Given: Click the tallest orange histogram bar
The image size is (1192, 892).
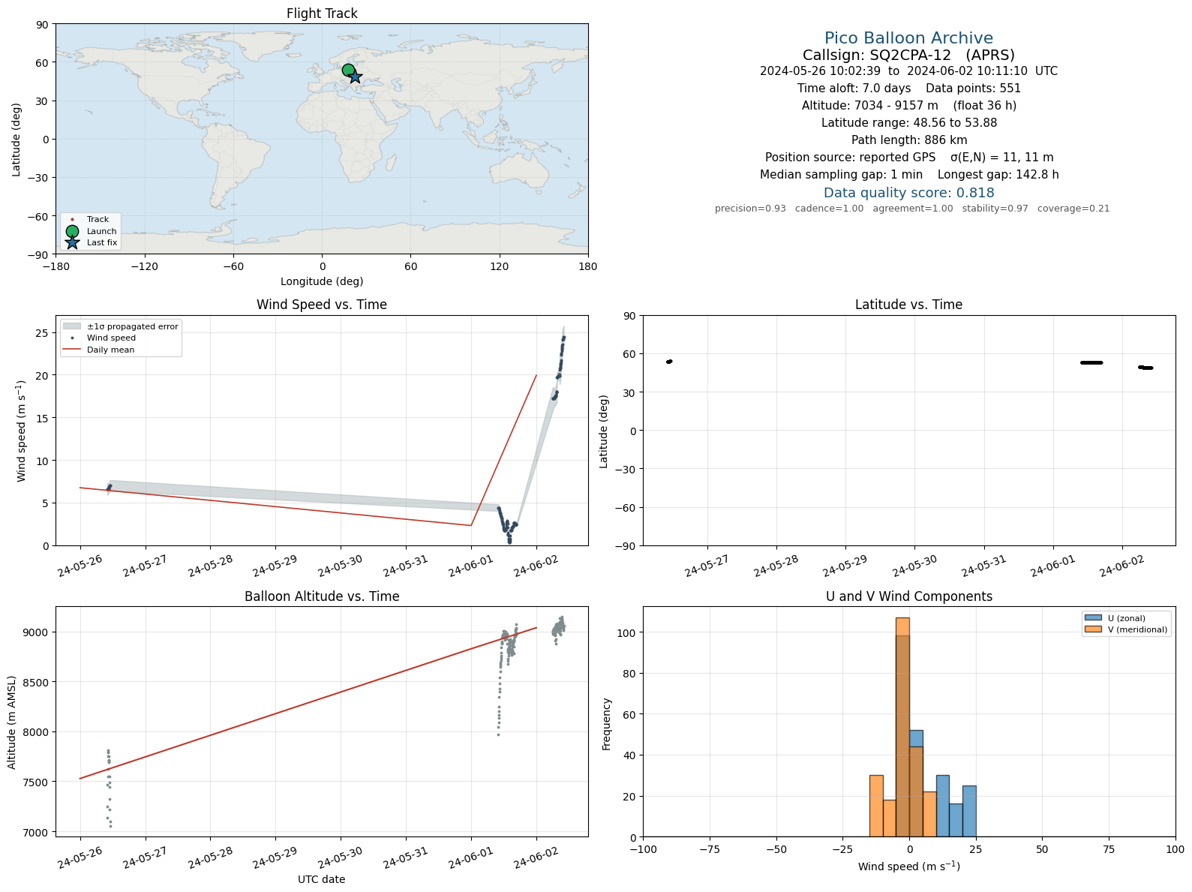Looking at the screenshot, I should [x=902, y=727].
